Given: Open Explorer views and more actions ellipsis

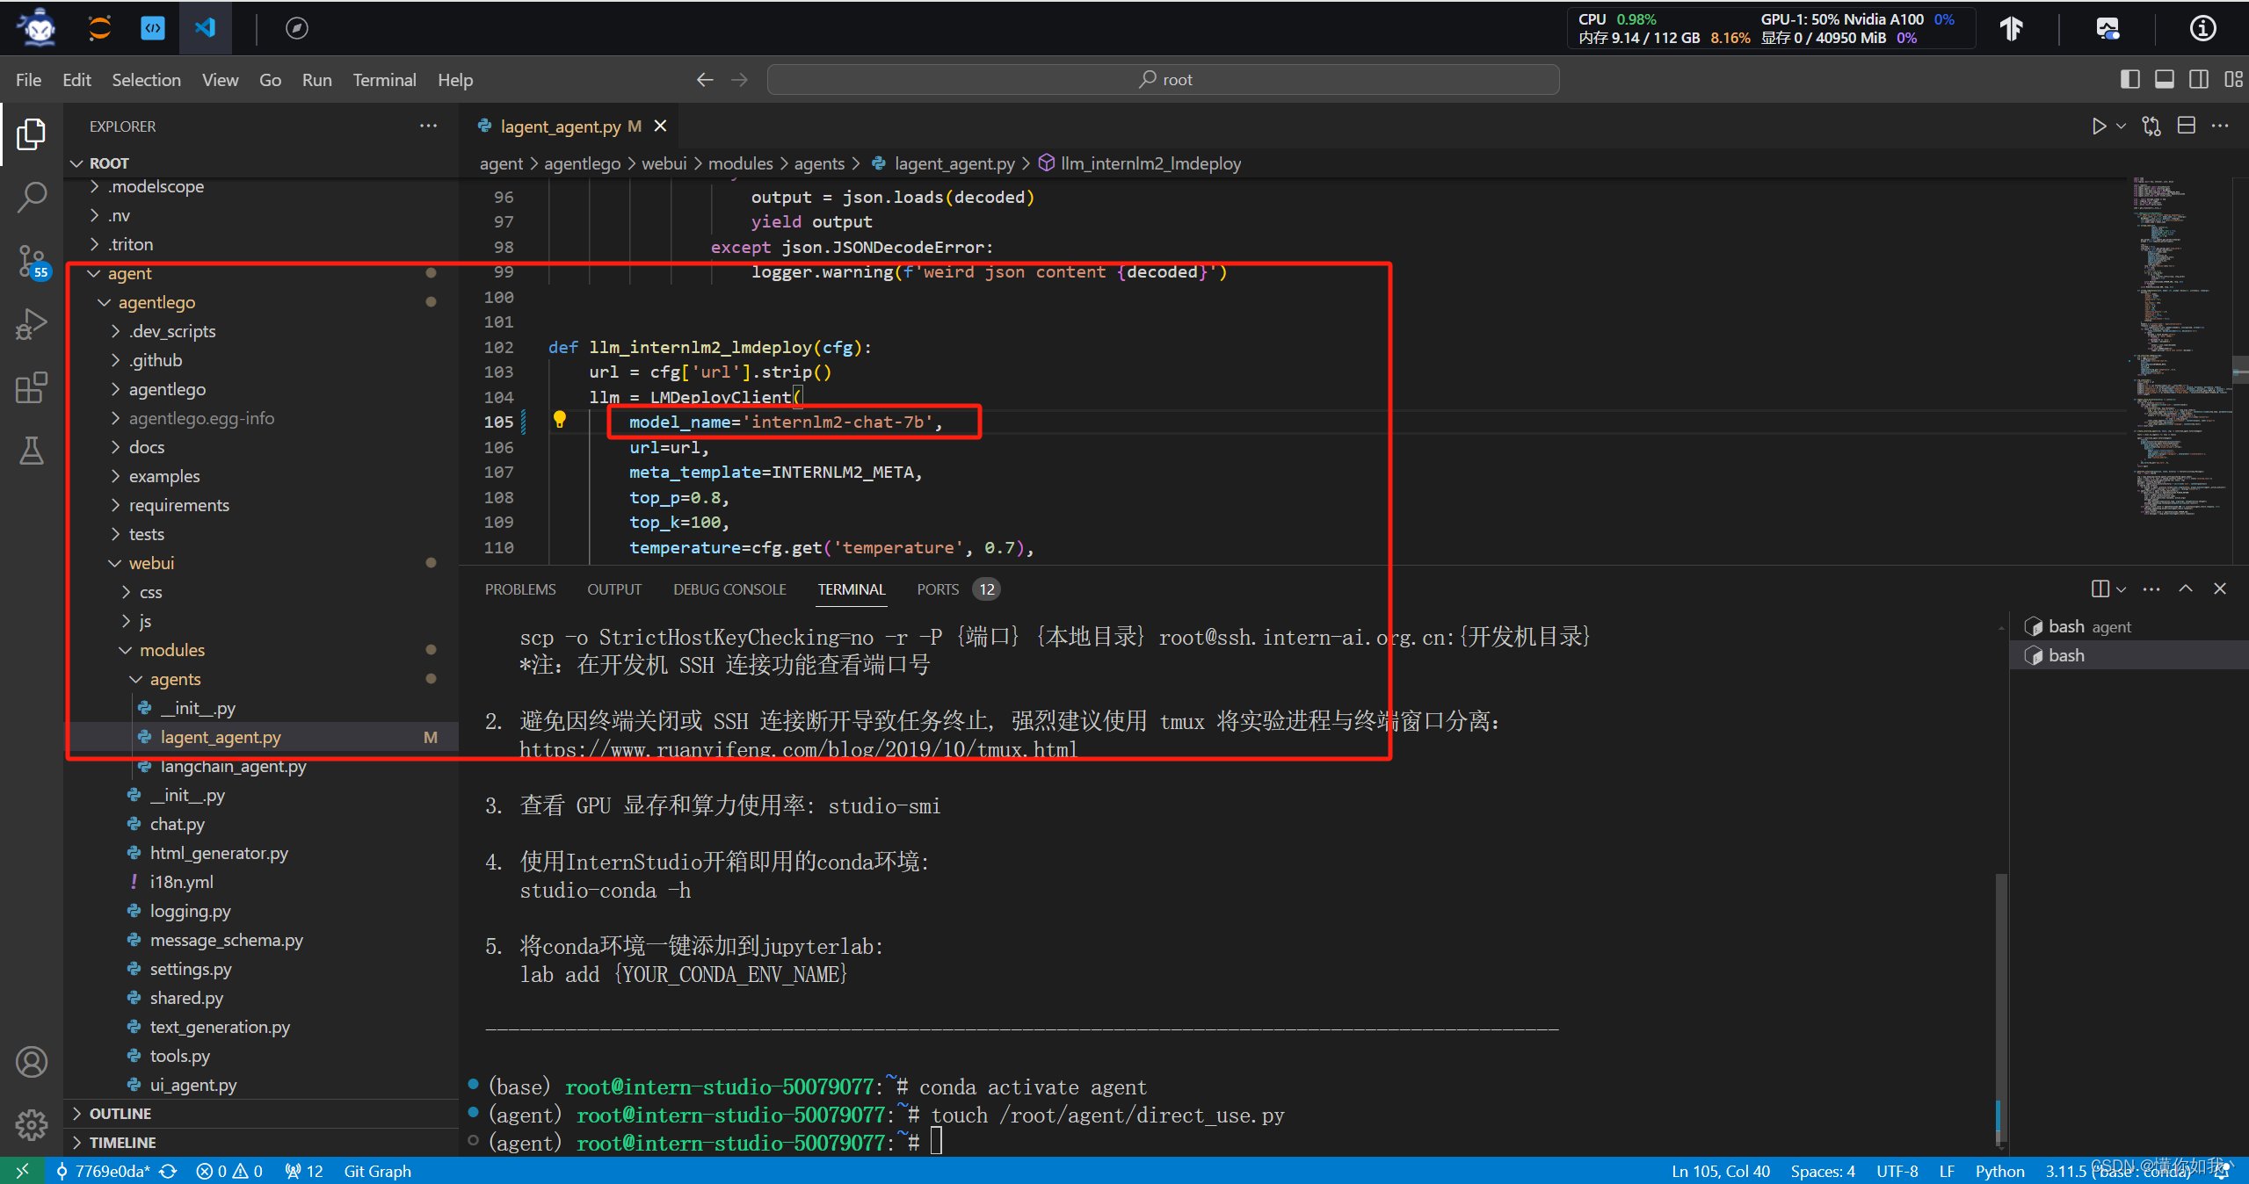Looking at the screenshot, I should coord(428,126).
